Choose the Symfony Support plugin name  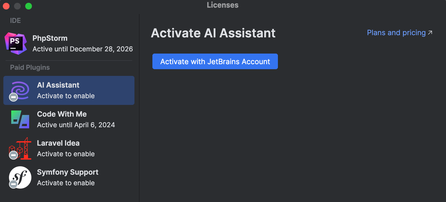(x=68, y=172)
